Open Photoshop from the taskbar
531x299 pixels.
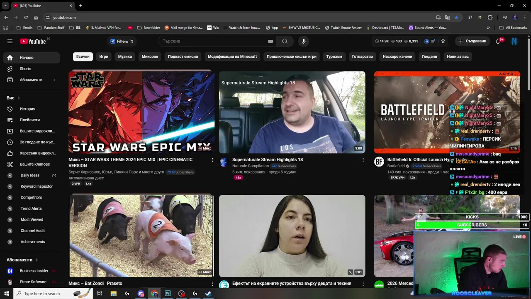click(168, 294)
